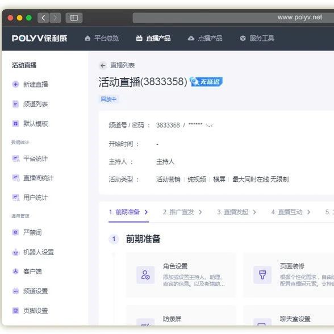Open the 服务工具 menu

(257, 39)
